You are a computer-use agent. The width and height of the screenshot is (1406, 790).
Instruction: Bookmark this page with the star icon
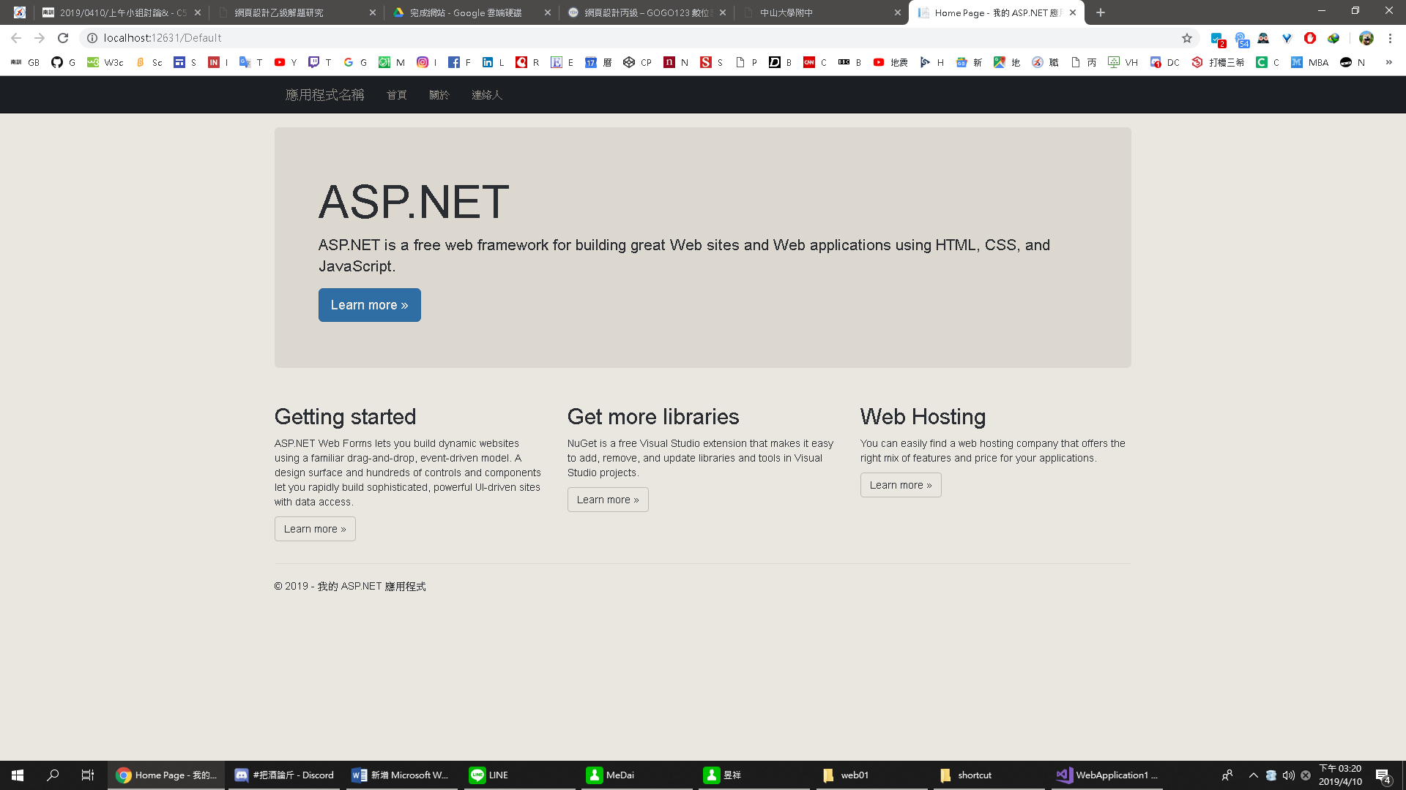(x=1187, y=38)
